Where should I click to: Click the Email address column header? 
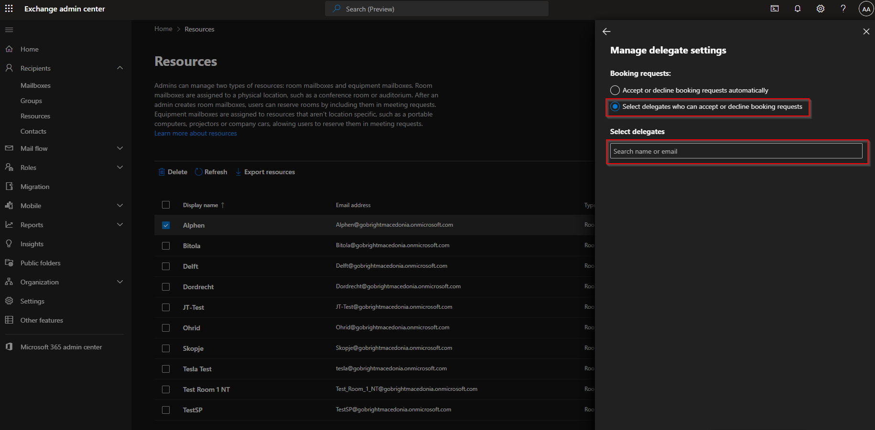pos(353,205)
